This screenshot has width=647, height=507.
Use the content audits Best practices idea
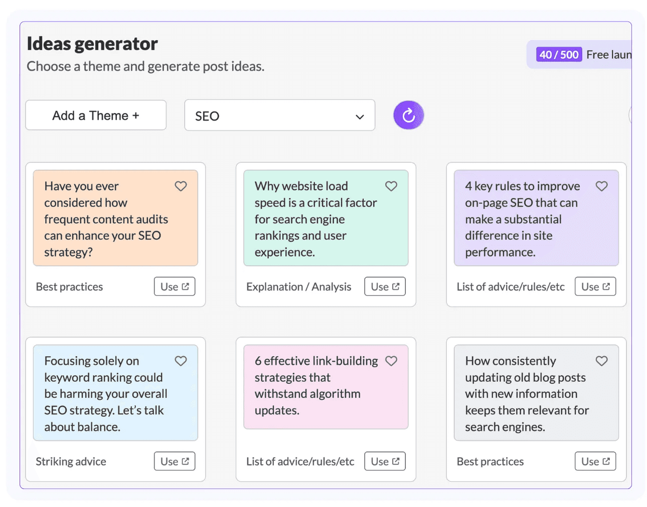click(175, 287)
